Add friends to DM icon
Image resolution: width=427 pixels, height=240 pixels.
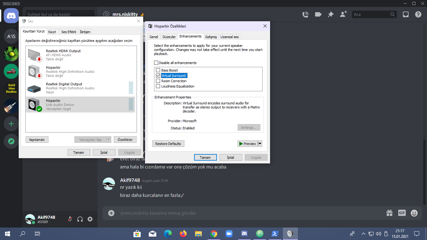coord(343,14)
